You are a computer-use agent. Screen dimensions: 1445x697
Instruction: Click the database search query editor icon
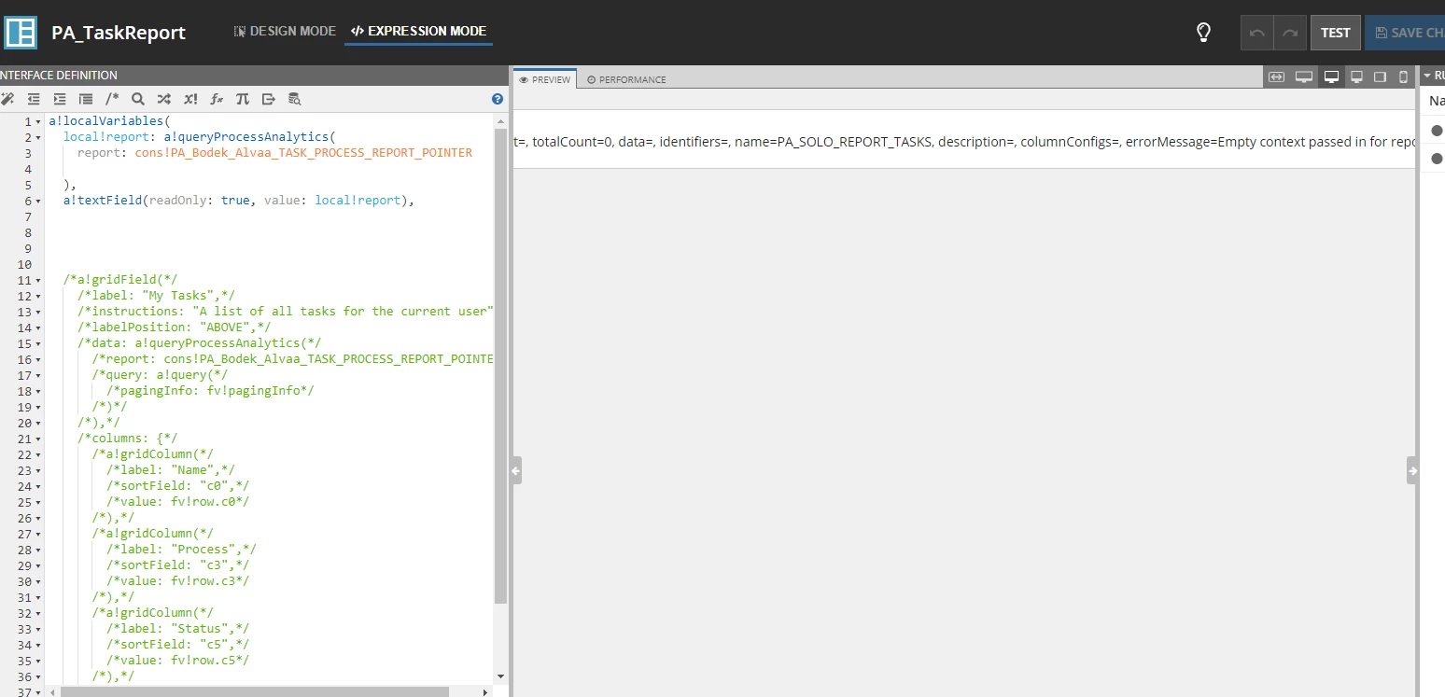pos(295,99)
